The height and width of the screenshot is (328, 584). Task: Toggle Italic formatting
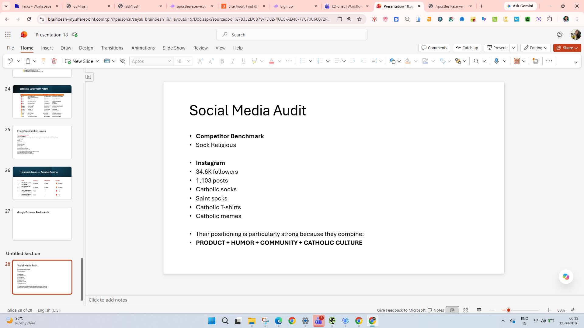coord(233,61)
